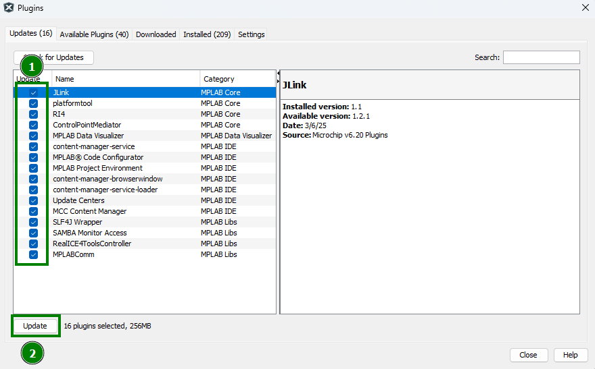Switch to the Updates (16) tab
The image size is (595, 369).
[x=30, y=33]
